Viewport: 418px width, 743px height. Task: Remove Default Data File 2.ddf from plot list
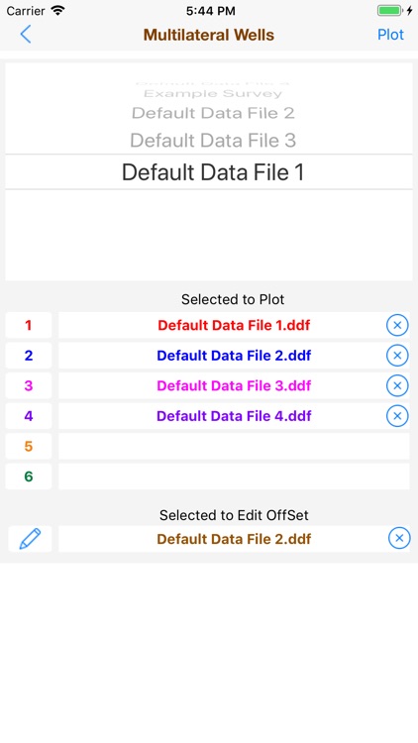click(397, 356)
